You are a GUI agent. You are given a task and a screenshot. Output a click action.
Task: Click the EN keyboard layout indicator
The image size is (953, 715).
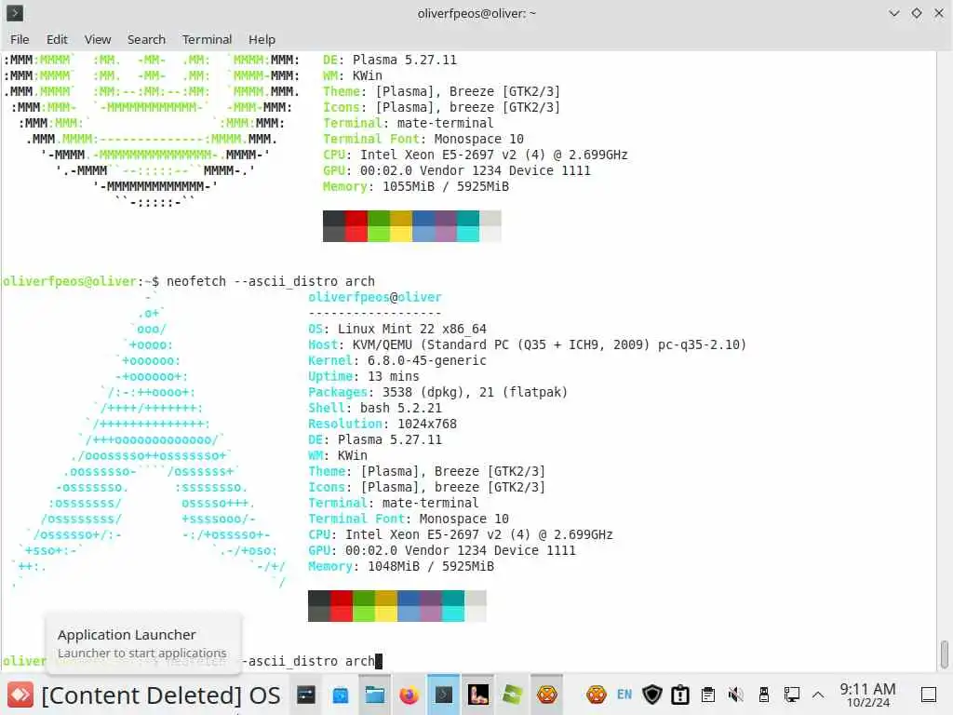pos(624,695)
